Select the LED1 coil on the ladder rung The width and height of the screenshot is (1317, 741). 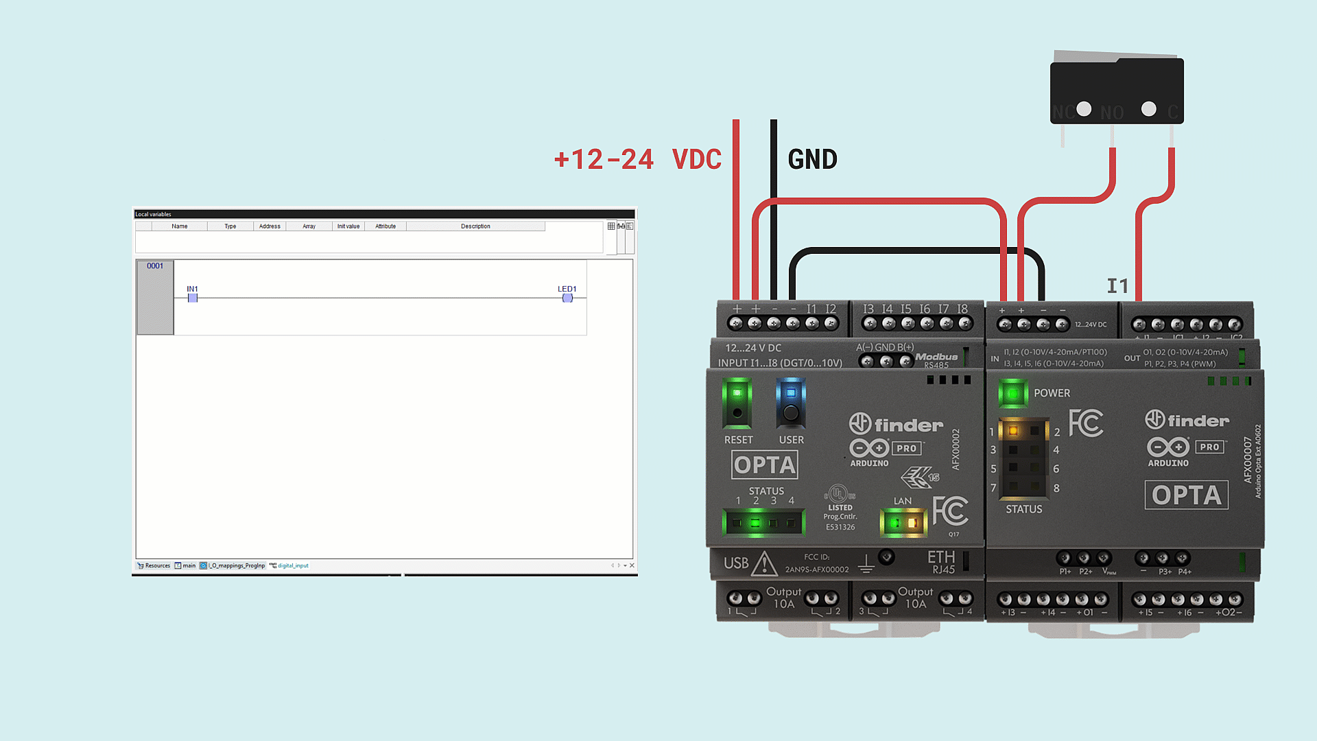tap(567, 298)
